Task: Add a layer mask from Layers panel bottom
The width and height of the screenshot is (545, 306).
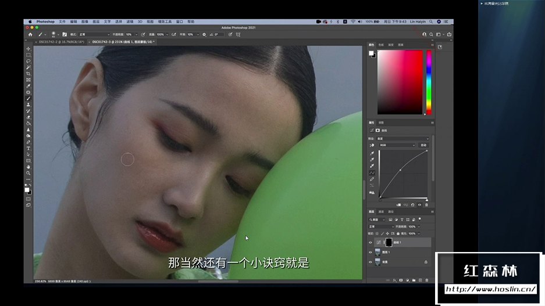Action: click(x=401, y=280)
